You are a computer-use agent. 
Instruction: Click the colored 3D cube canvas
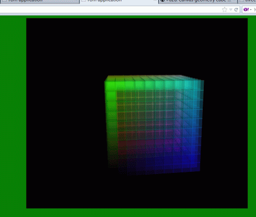point(137,113)
